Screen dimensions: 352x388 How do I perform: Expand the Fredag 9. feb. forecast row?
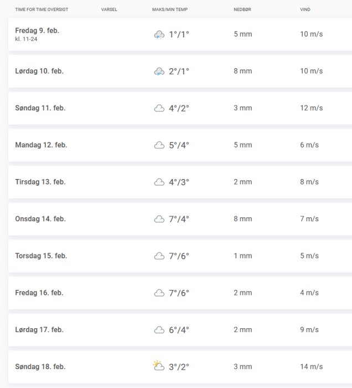coord(180,34)
